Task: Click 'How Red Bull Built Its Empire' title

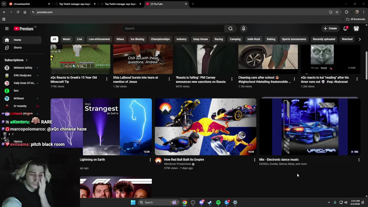Action: click(x=184, y=160)
